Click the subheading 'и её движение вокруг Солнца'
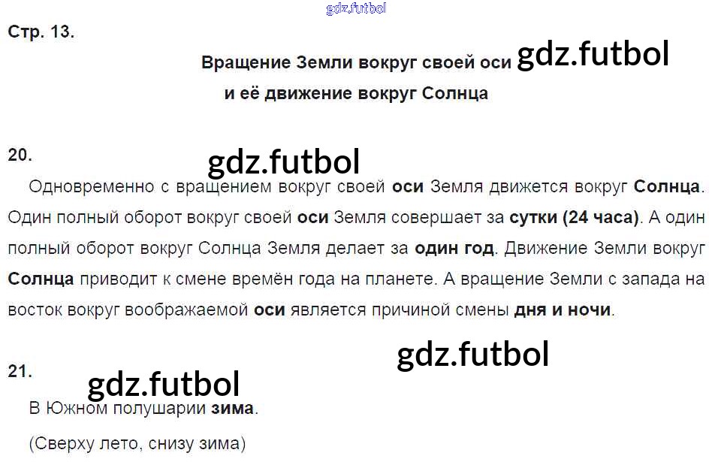The height and width of the screenshot is (462, 712). 356,93
